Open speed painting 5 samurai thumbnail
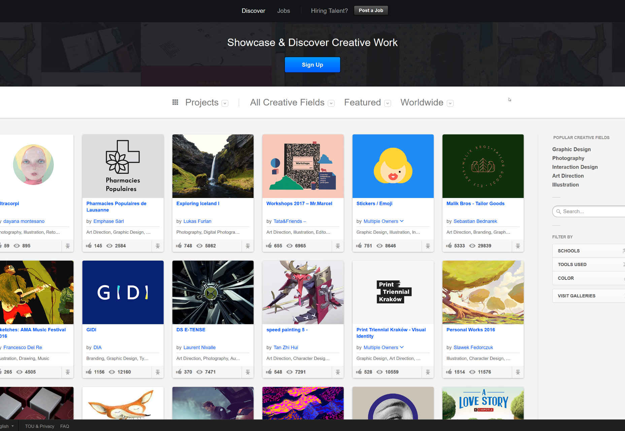Screen dimensions: 625x431 click(303, 292)
